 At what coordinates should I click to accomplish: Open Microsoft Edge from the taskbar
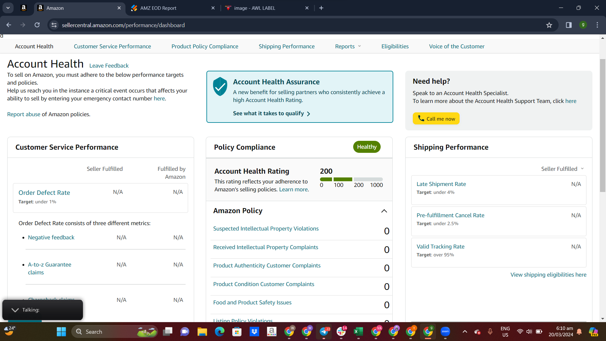coord(219,332)
